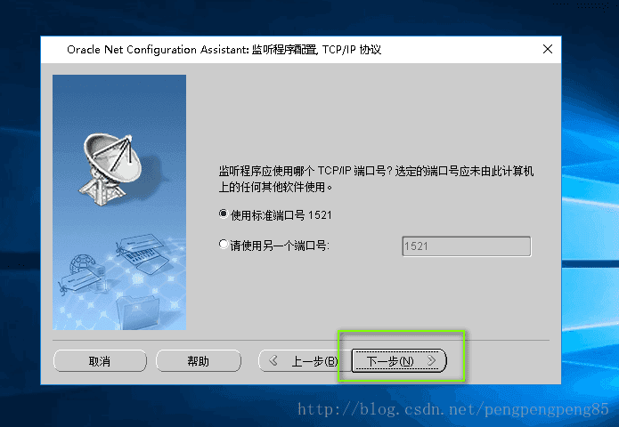
Task: Click the port number input field
Action: point(467,246)
